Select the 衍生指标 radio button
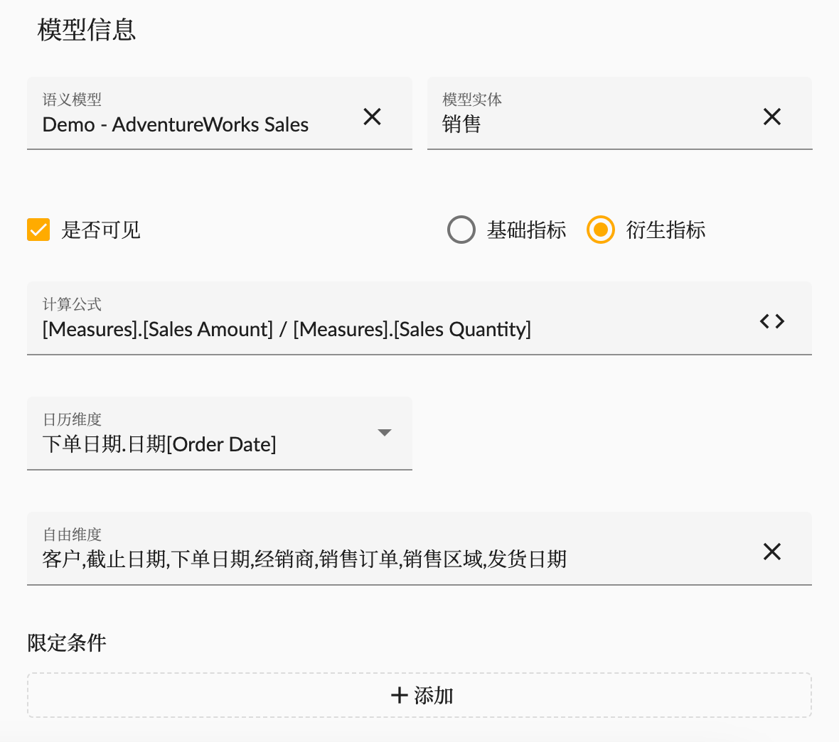839x742 pixels. click(x=601, y=230)
